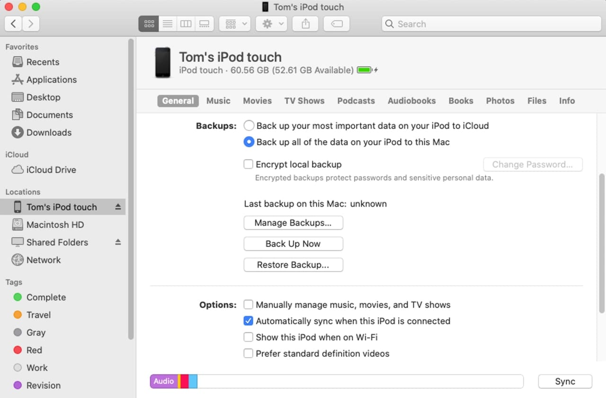
Task: Open the Music tab
Action: [218, 101]
